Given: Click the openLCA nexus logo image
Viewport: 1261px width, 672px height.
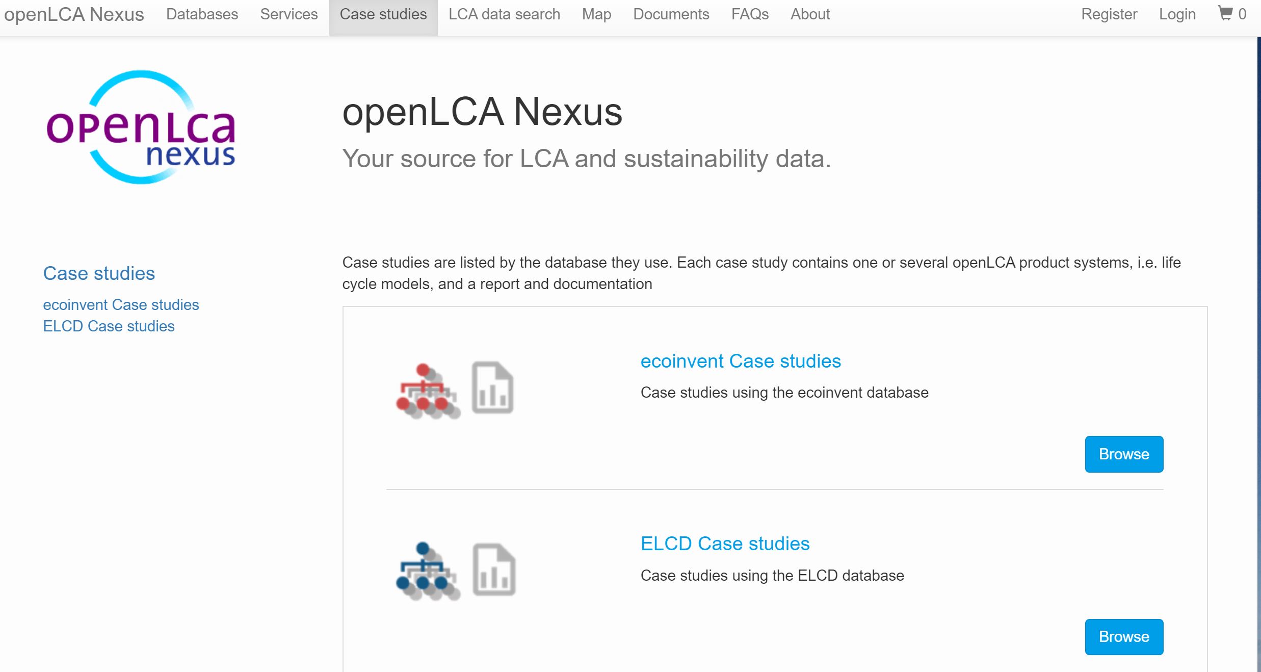Looking at the screenshot, I should point(141,127).
